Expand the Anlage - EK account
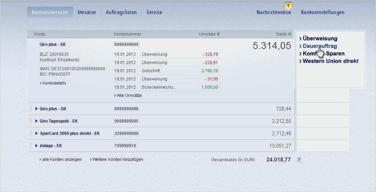The image size is (376, 192). [37, 146]
